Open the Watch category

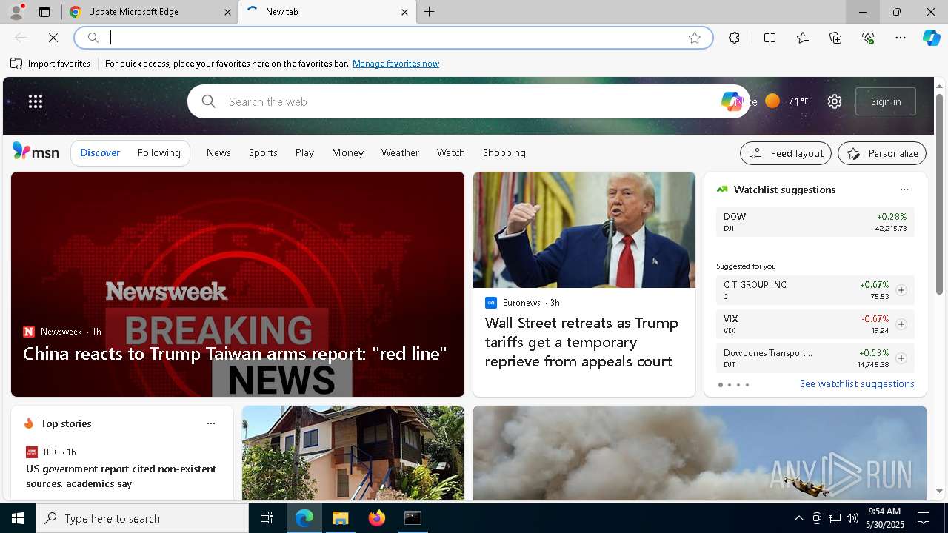(450, 152)
